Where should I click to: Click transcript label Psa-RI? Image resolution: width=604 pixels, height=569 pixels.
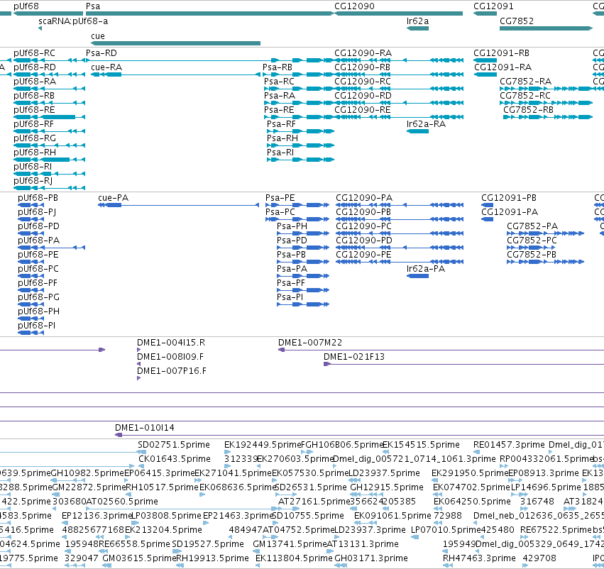(x=280, y=153)
